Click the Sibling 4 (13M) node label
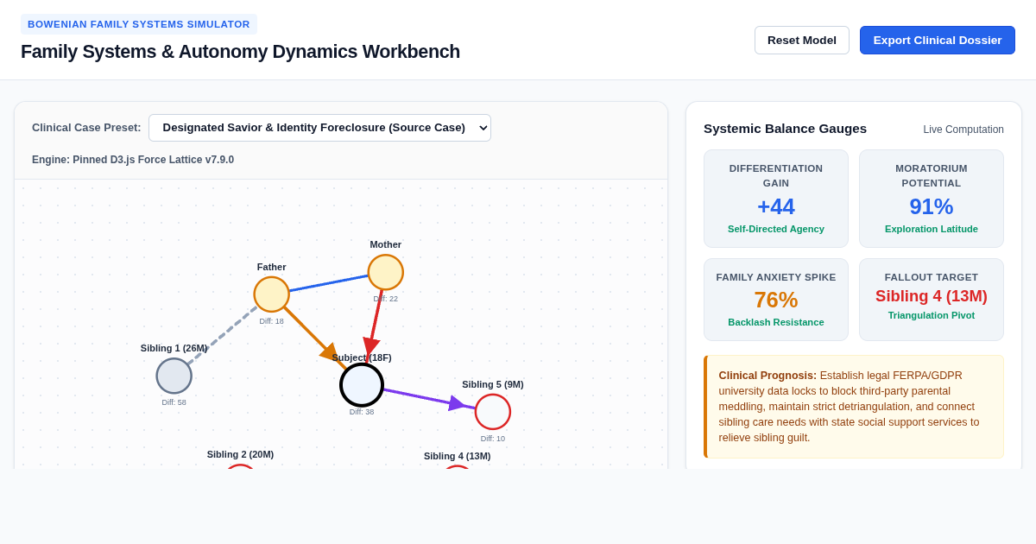The width and height of the screenshot is (1036, 544). [x=458, y=456]
